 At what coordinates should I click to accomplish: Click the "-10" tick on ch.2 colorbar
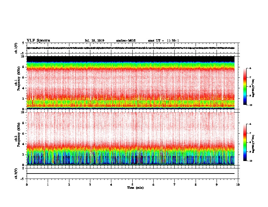[250, 161]
